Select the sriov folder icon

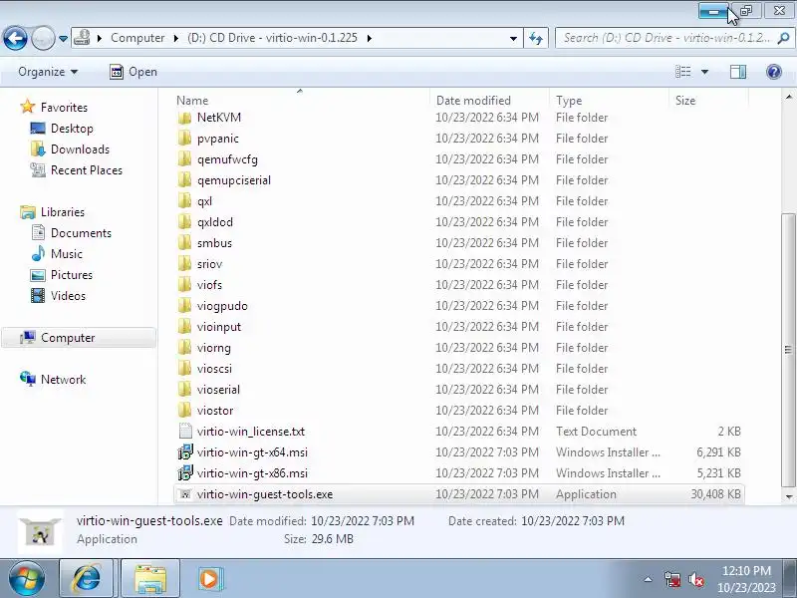(x=185, y=263)
